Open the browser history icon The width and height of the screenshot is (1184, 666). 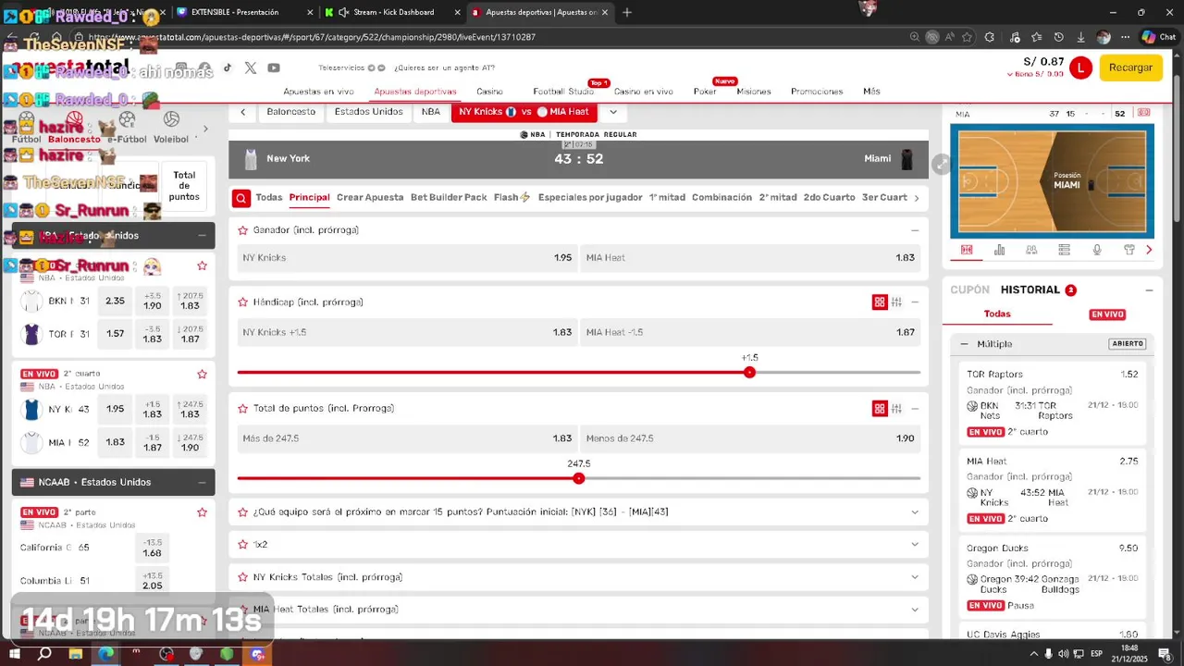click(x=1058, y=37)
